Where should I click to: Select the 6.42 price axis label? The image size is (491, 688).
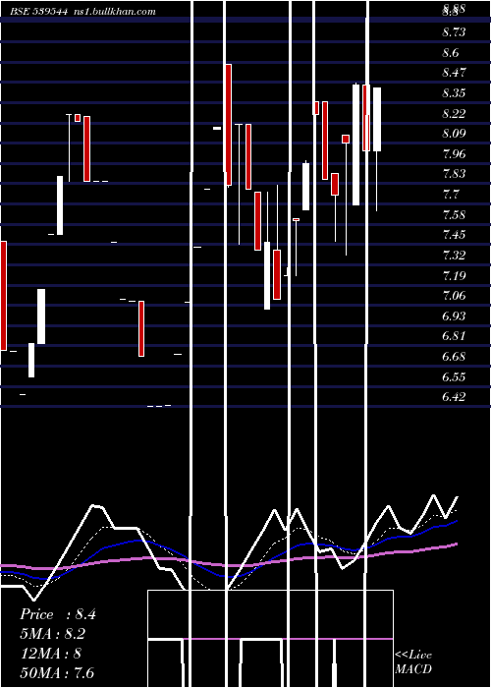pyautogui.click(x=454, y=397)
